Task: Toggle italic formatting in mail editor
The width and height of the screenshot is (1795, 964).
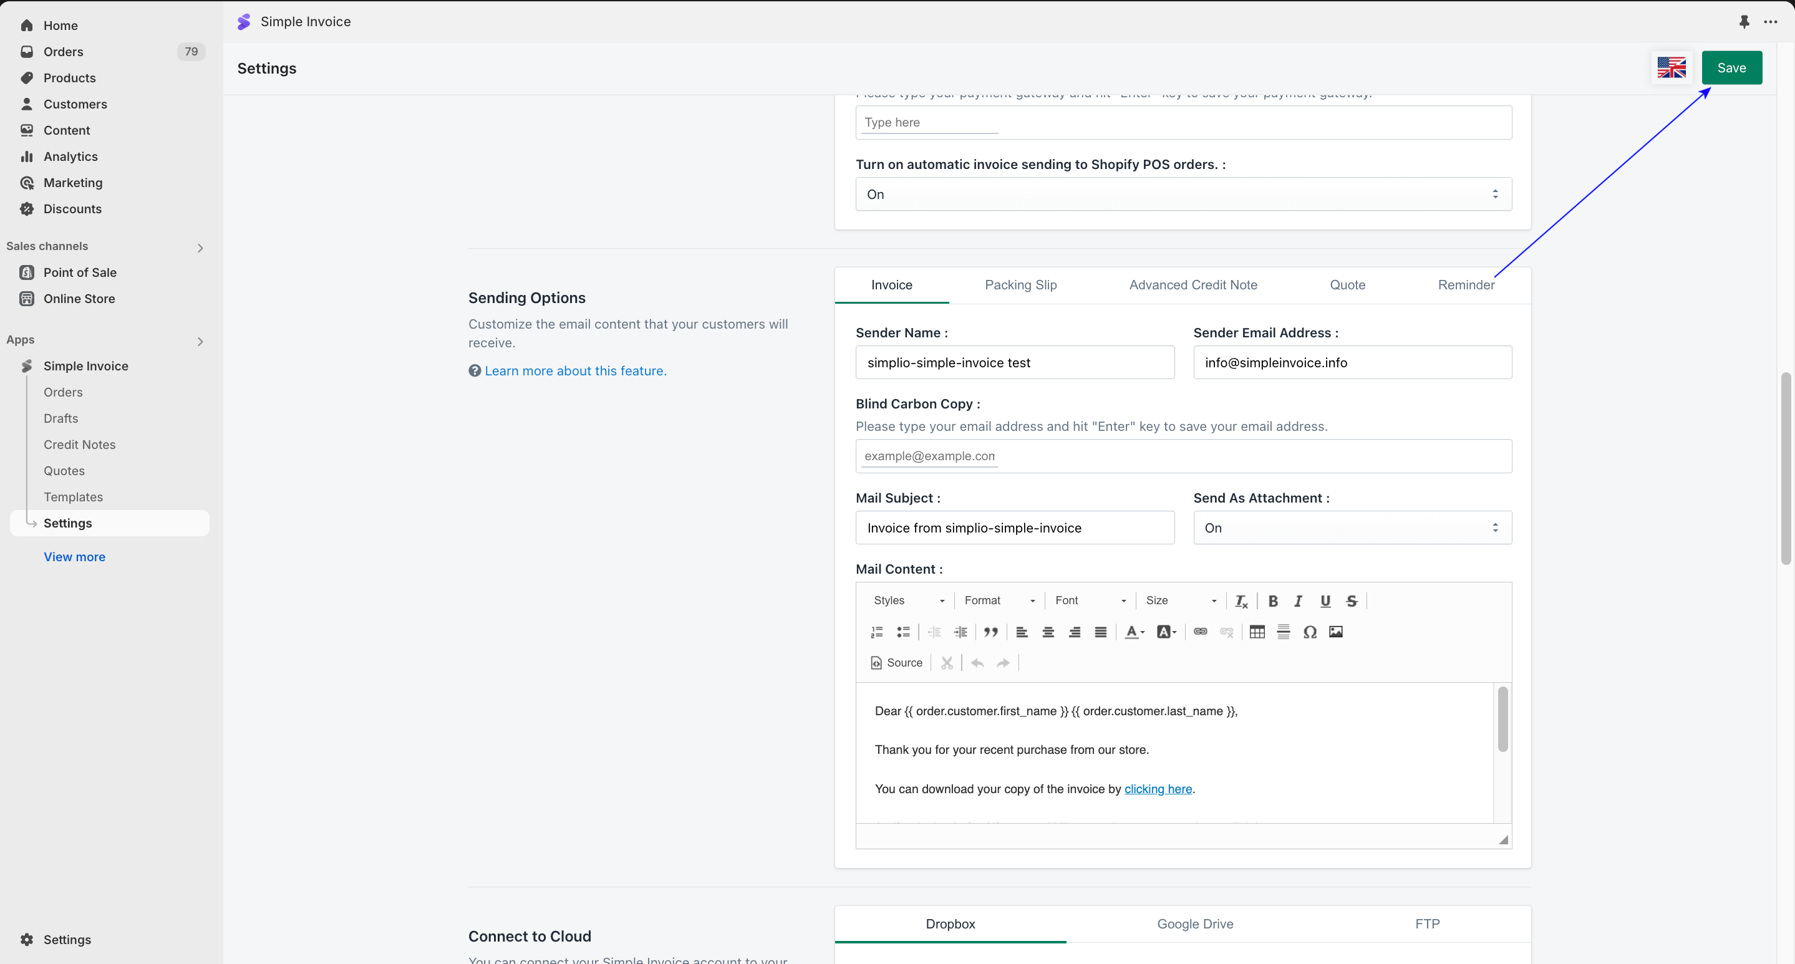Action: [1298, 601]
